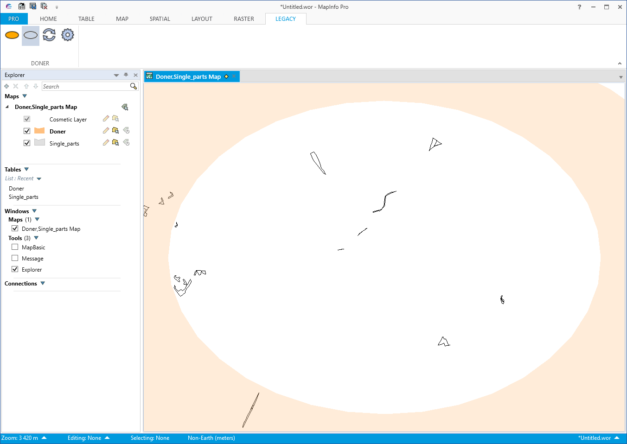Open the Explorer panel options dropdown arrow
The height and width of the screenshot is (444, 627).
point(116,75)
